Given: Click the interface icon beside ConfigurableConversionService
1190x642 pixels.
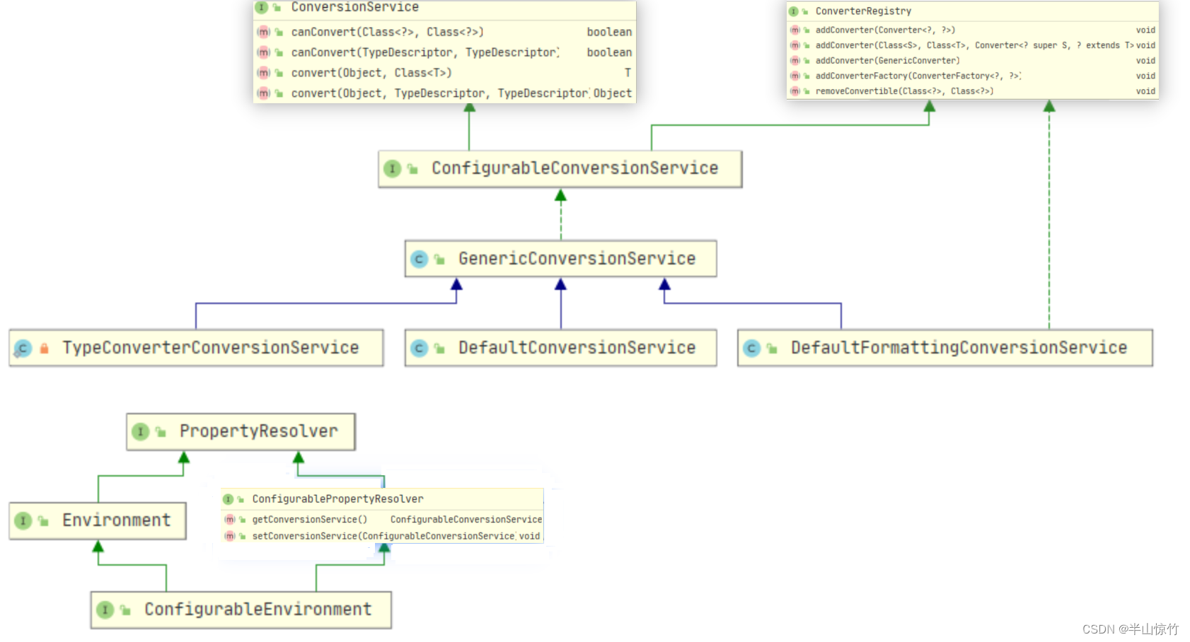Looking at the screenshot, I should pyautogui.click(x=392, y=169).
